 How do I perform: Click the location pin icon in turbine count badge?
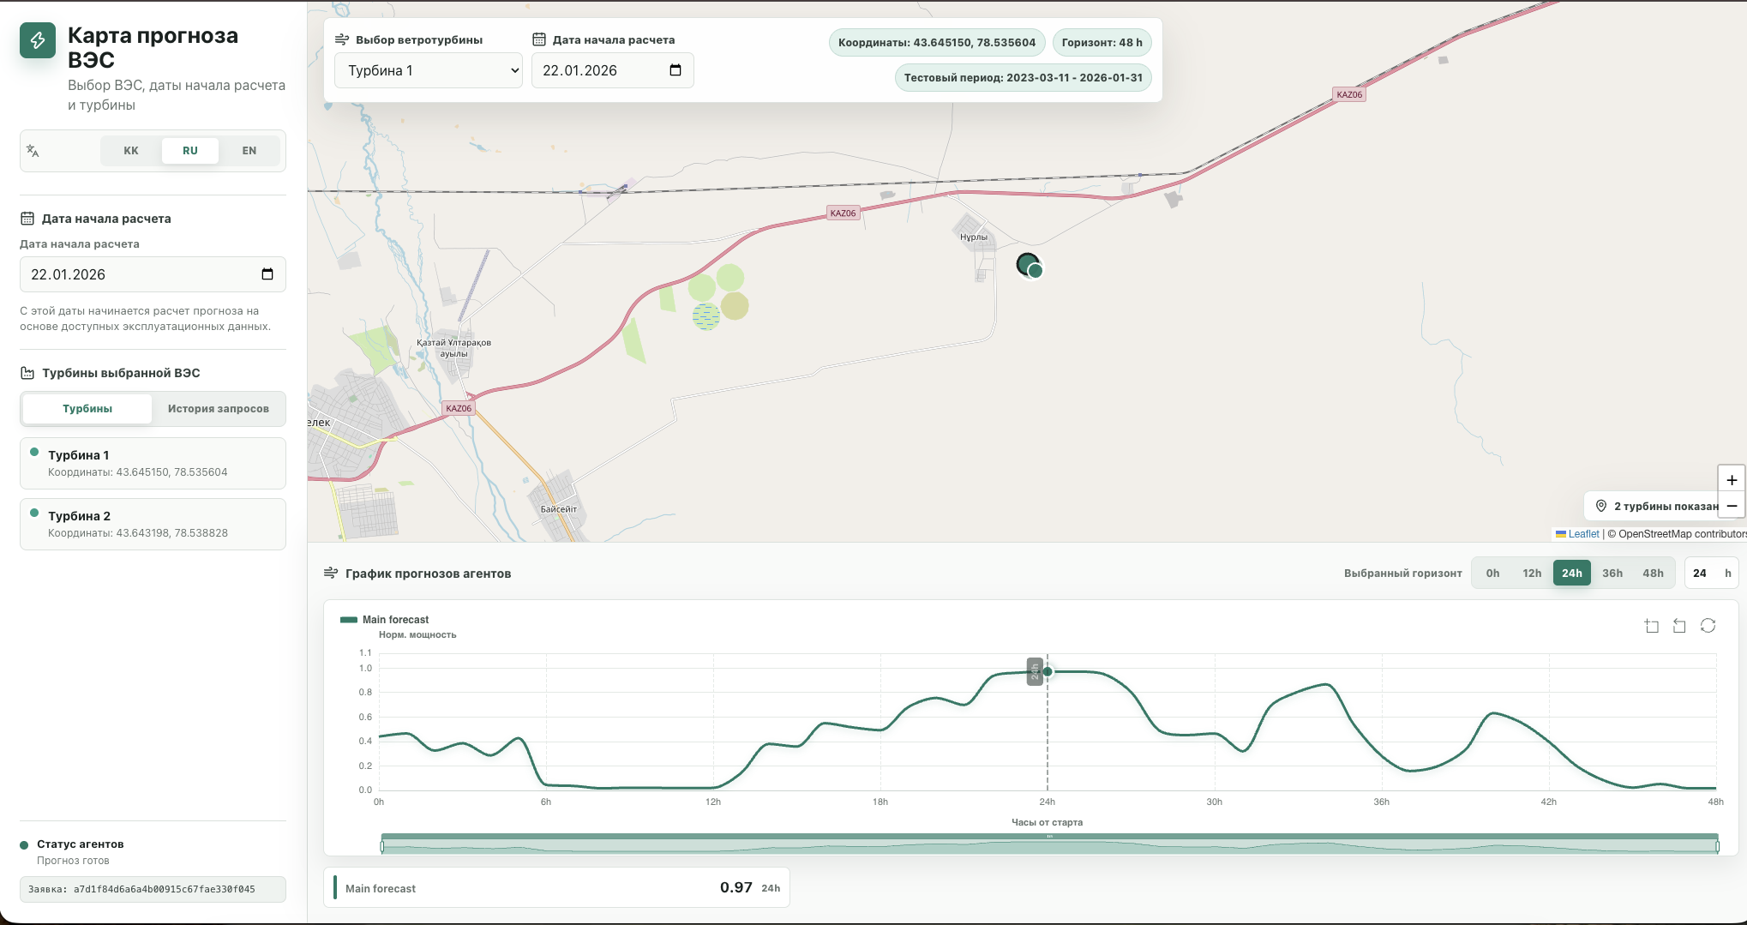point(1600,506)
